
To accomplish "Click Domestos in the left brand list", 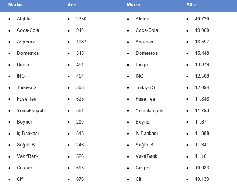I will (28, 53).
